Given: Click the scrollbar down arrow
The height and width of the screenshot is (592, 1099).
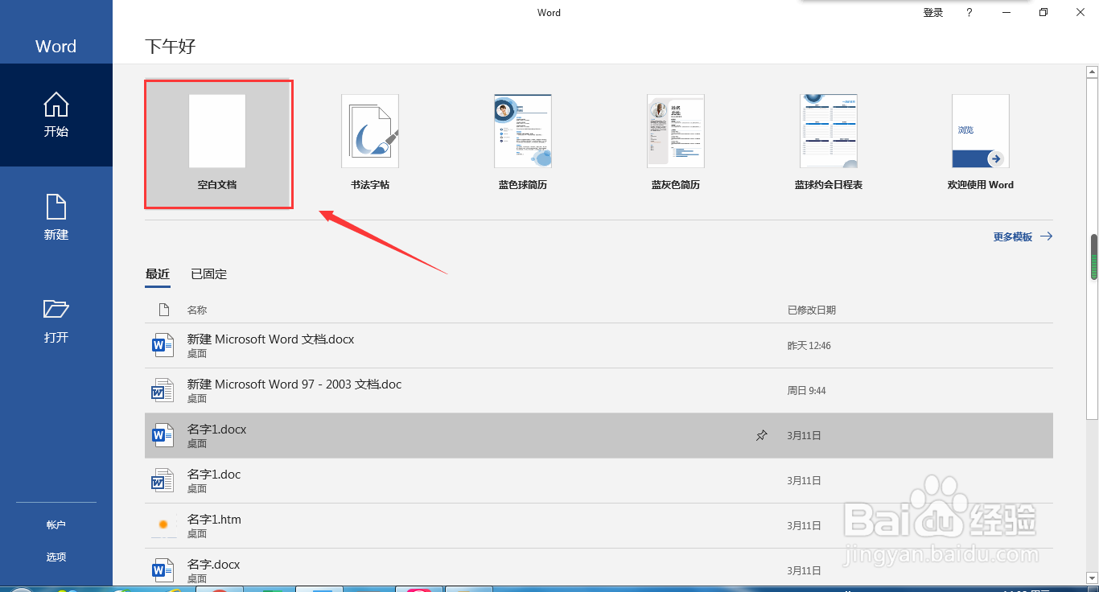Looking at the screenshot, I should pos(1093,578).
